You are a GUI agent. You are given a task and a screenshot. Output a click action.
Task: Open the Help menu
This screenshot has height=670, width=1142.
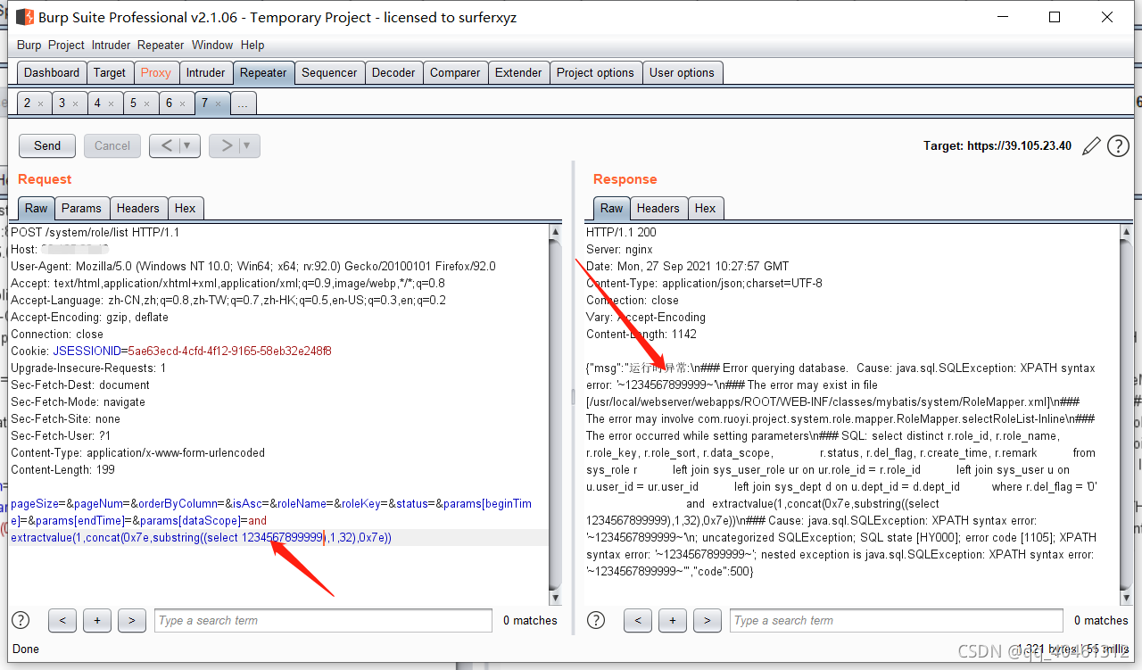(x=252, y=45)
